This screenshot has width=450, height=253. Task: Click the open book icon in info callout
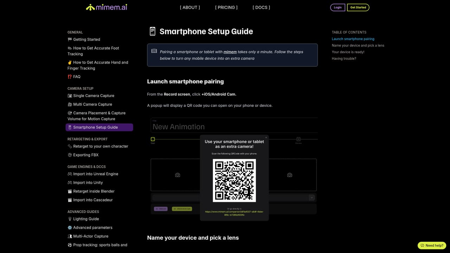click(x=154, y=51)
